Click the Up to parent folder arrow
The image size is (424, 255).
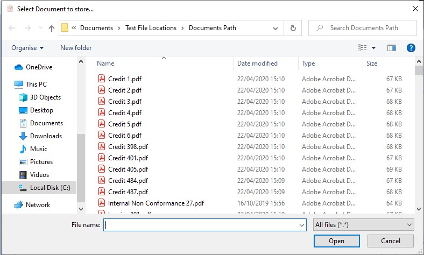click(x=52, y=28)
